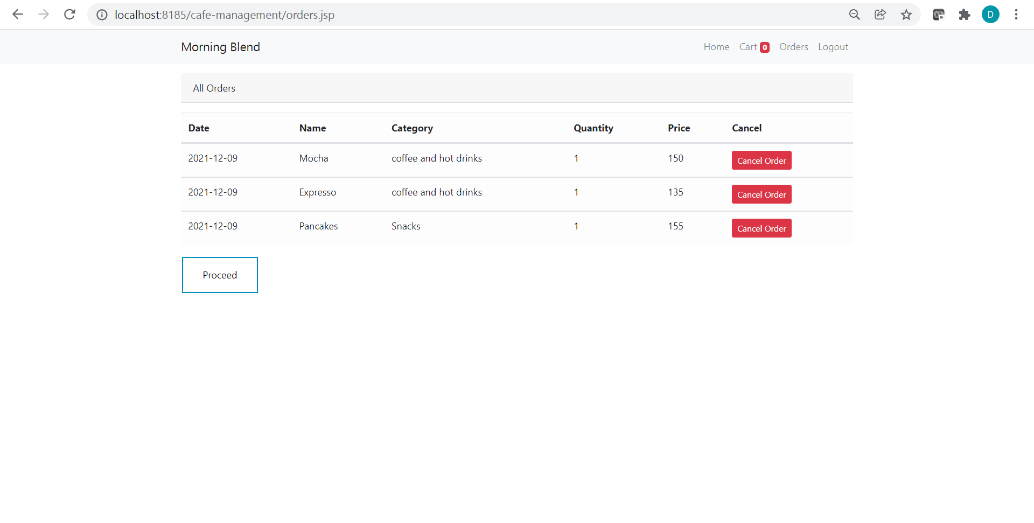1034x523 pixels.
Task: Click the share icon in the toolbar
Action: 881,15
